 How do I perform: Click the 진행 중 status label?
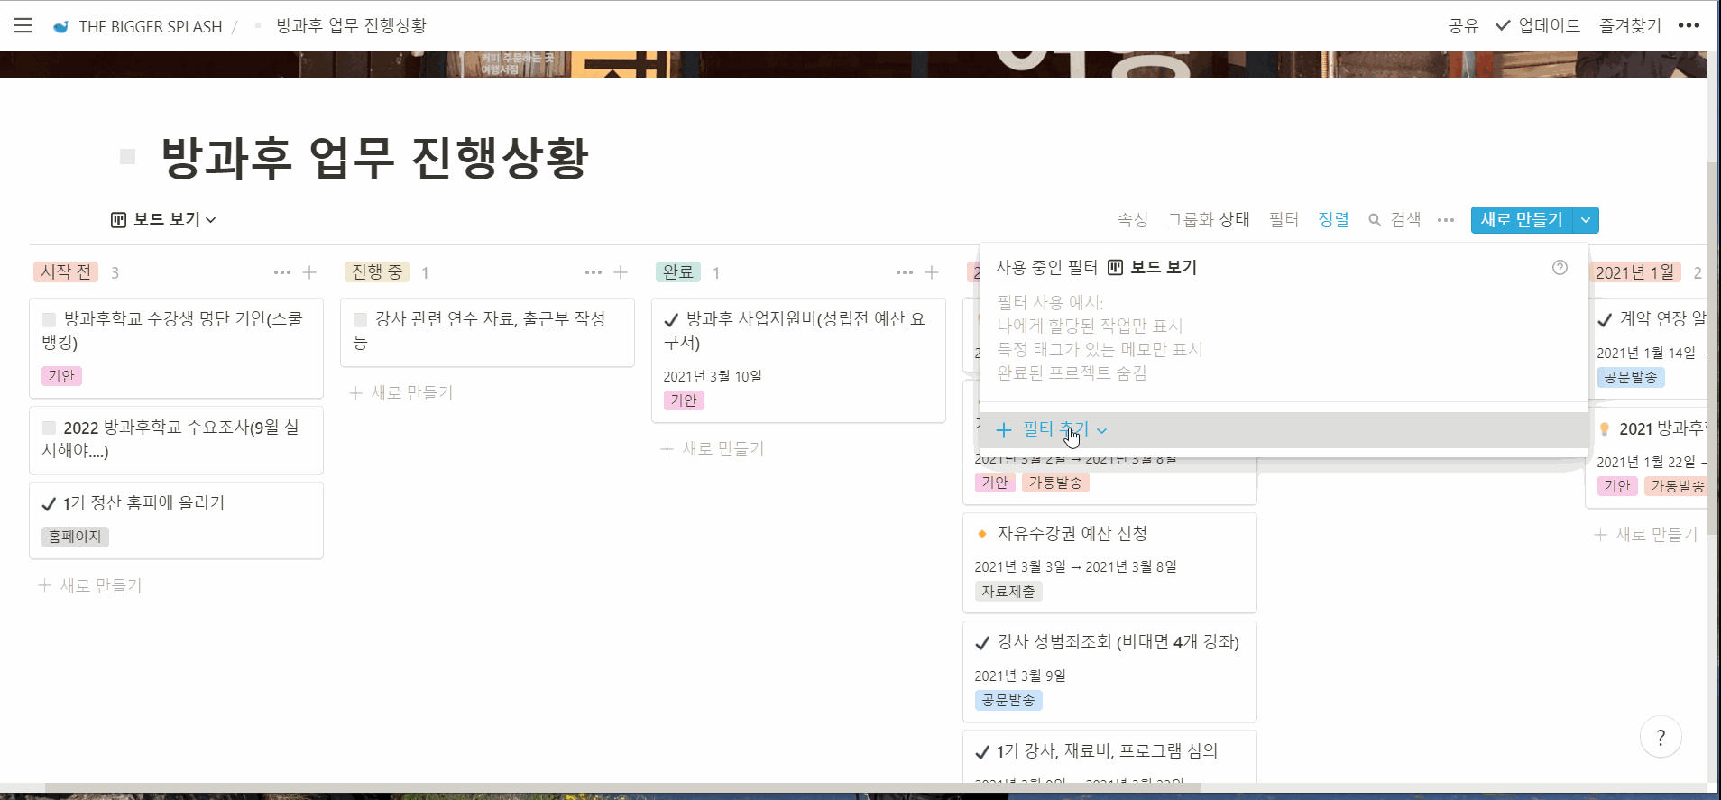point(377,272)
